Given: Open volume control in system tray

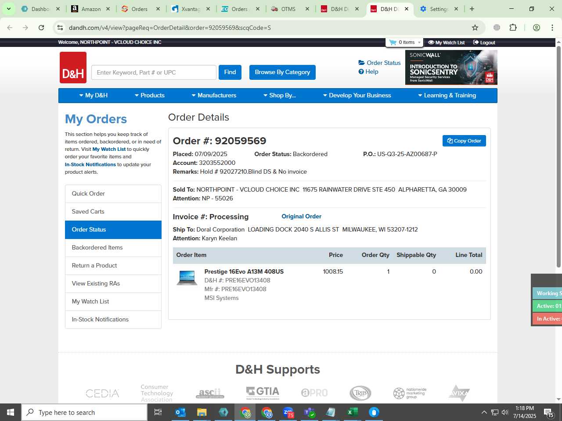Looking at the screenshot, I should 505,412.
